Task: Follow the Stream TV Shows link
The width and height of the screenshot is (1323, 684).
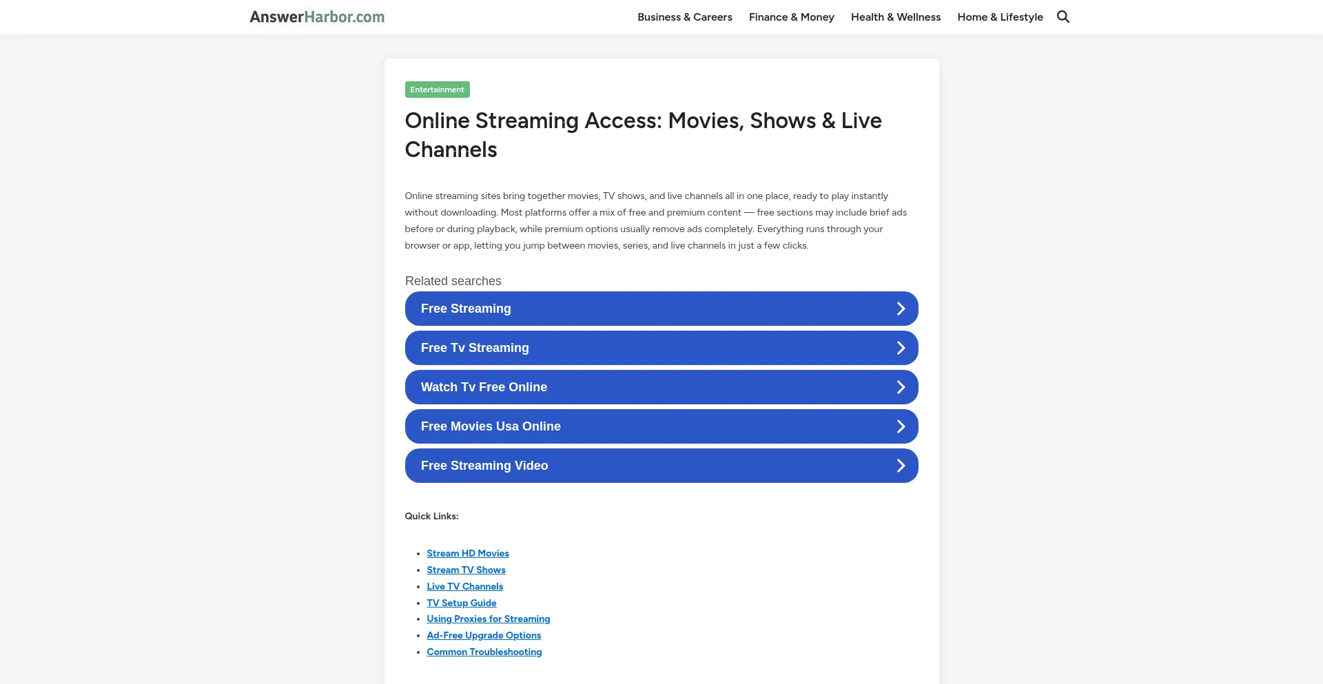Action: tap(466, 570)
